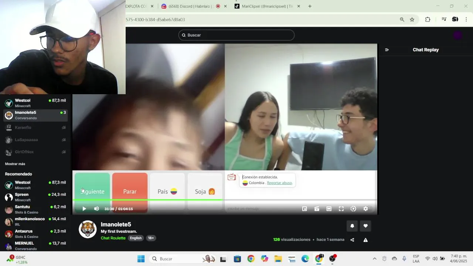Image resolution: width=473 pixels, height=266 pixels.
Task: Open the Windows Start menu
Action: 141,259
